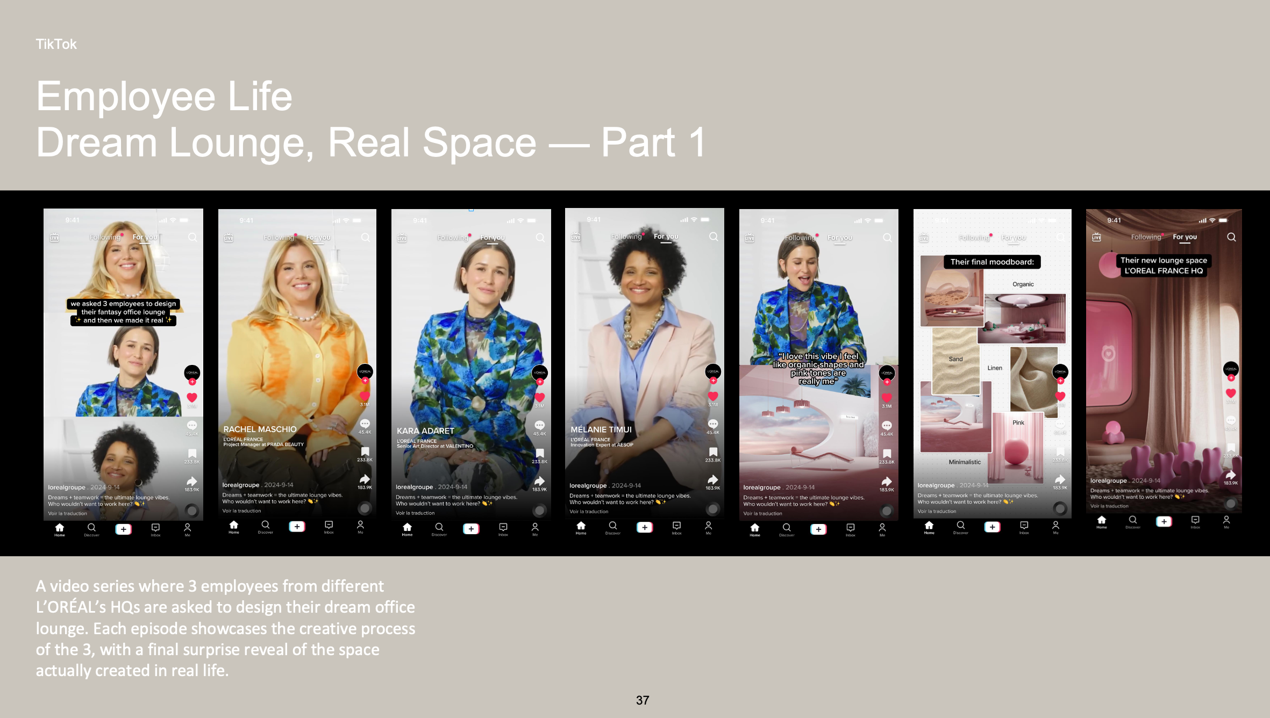Like the new lounge space video heart
The width and height of the screenshot is (1270, 718).
click(x=1230, y=393)
